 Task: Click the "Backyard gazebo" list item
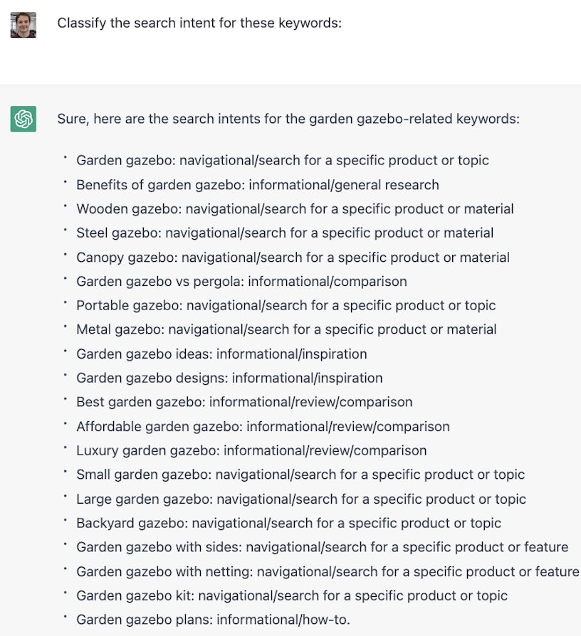click(x=288, y=523)
